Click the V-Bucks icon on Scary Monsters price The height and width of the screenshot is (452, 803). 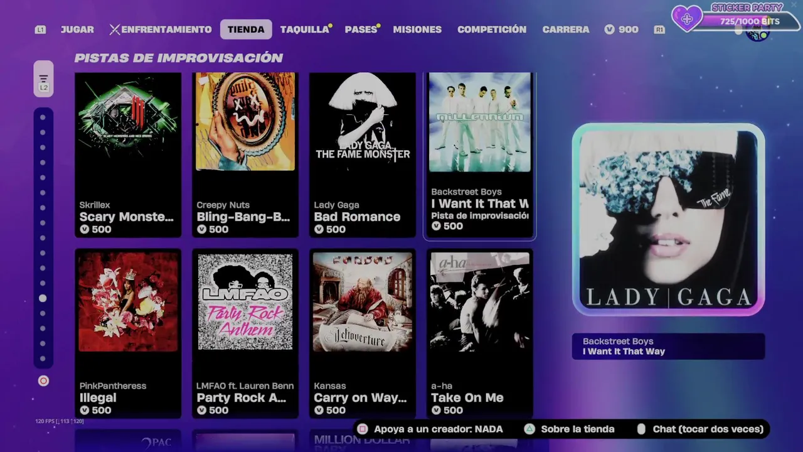84,230
